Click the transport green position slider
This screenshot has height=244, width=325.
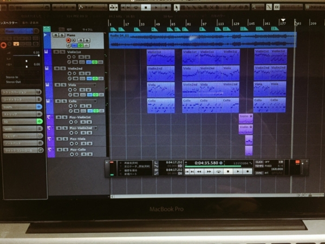tap(213, 166)
